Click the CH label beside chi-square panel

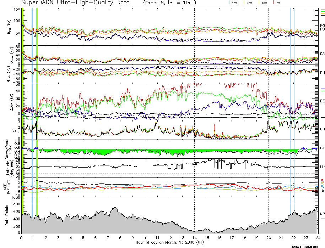322,129
